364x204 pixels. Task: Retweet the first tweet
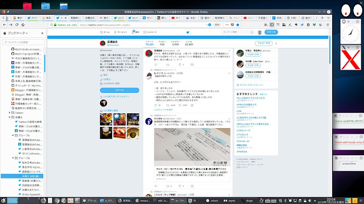[168, 65]
